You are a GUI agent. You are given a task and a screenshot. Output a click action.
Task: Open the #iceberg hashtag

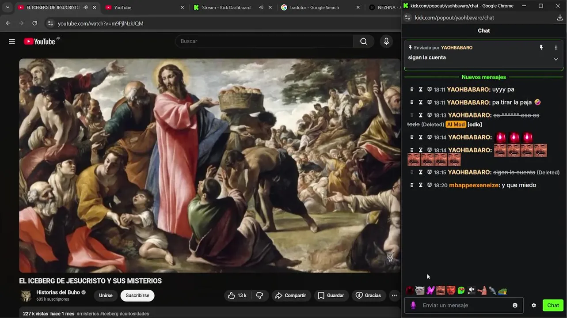pos(109,314)
